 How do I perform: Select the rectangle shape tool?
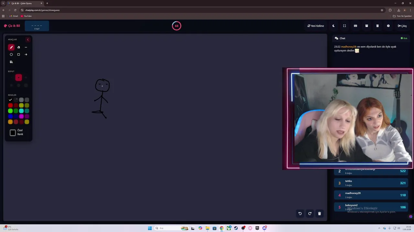tap(18, 54)
